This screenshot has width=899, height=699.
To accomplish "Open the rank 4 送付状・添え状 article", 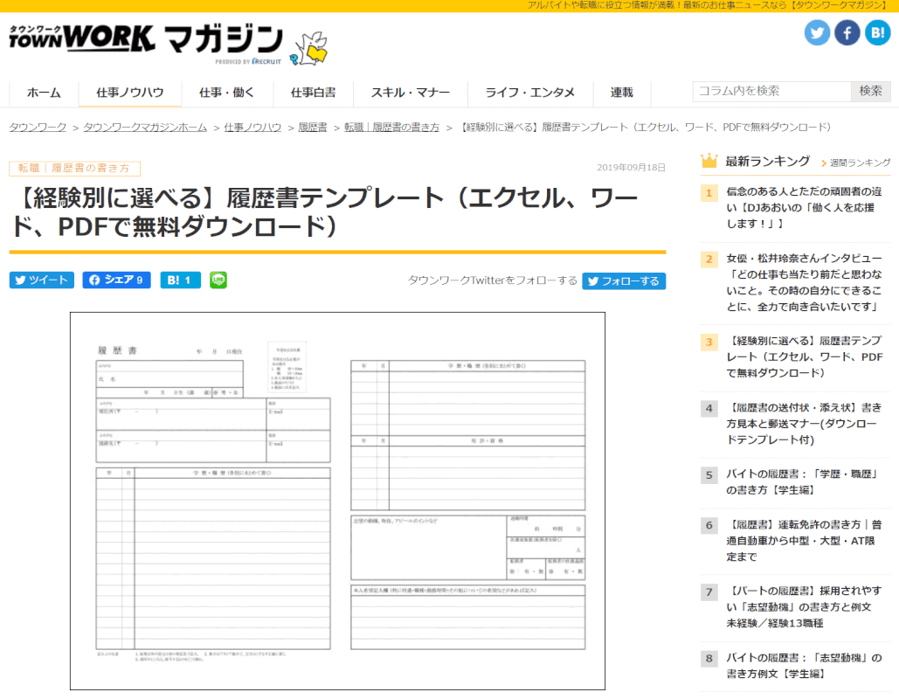I will [804, 424].
